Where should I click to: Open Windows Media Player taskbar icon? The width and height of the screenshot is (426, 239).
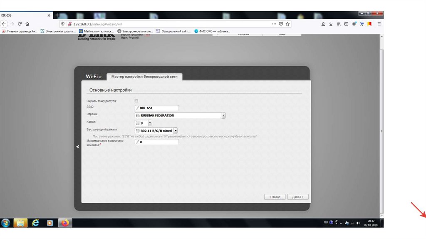click(x=50, y=223)
